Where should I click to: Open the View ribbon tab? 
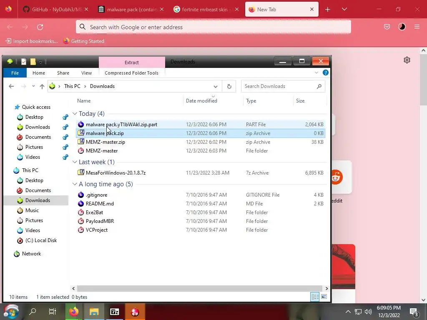pos(87,73)
